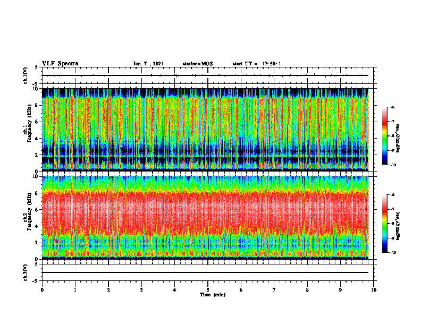The width and height of the screenshot is (421, 325).
Task: Click time axis tick label '0'
Action: pyautogui.click(x=42, y=290)
